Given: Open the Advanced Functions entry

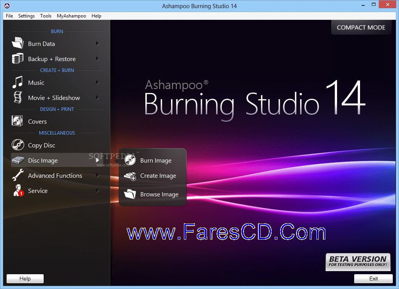Looking at the screenshot, I should pos(57,175).
